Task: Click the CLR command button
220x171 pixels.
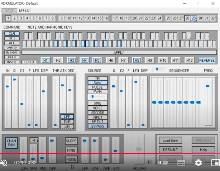Action: tap(12, 33)
